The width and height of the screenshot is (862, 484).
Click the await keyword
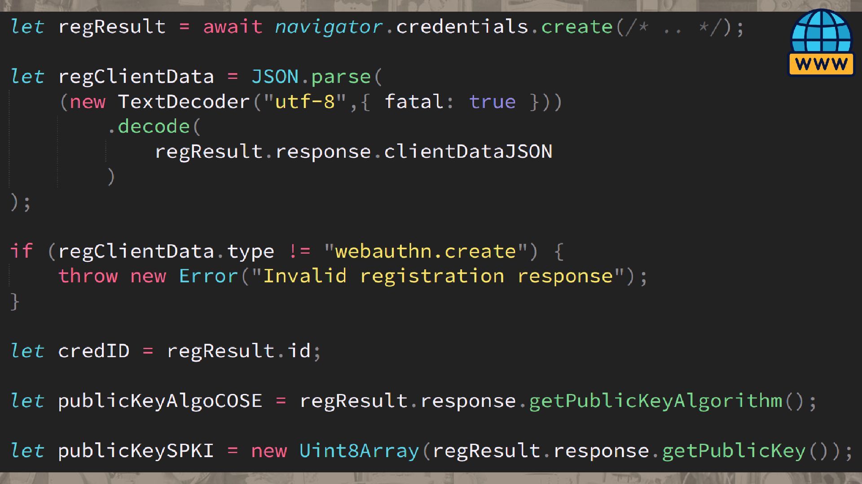tap(233, 27)
